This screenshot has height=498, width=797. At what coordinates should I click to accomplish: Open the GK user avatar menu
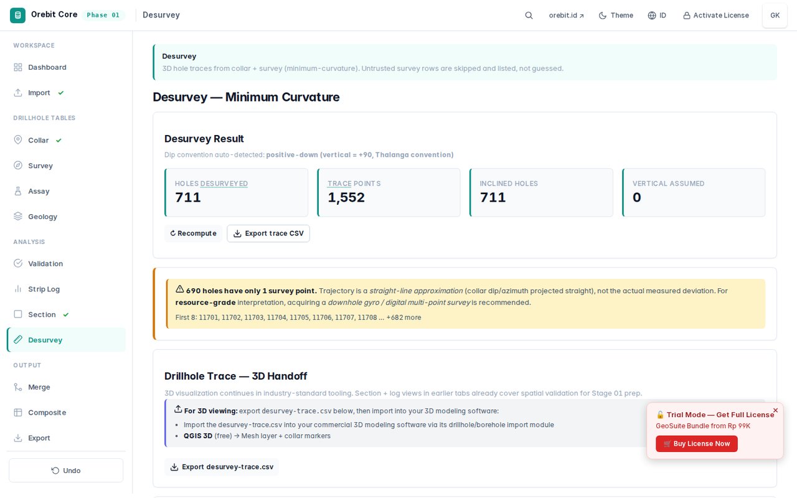tap(775, 16)
